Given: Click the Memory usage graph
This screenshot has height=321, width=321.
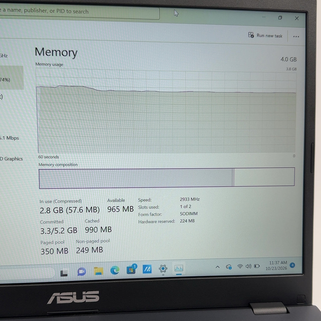Looking at the screenshot, I should coord(166,111).
